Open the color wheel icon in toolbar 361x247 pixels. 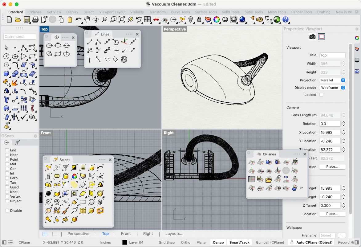click(x=217, y=19)
